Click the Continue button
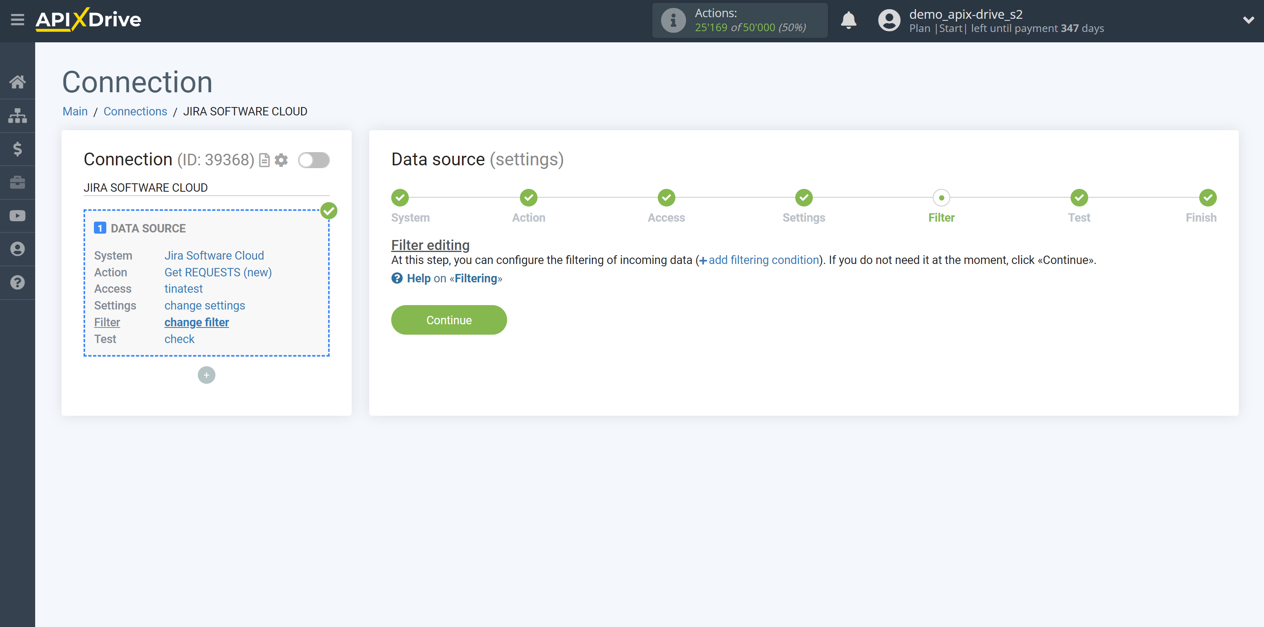This screenshot has width=1264, height=627. (449, 320)
